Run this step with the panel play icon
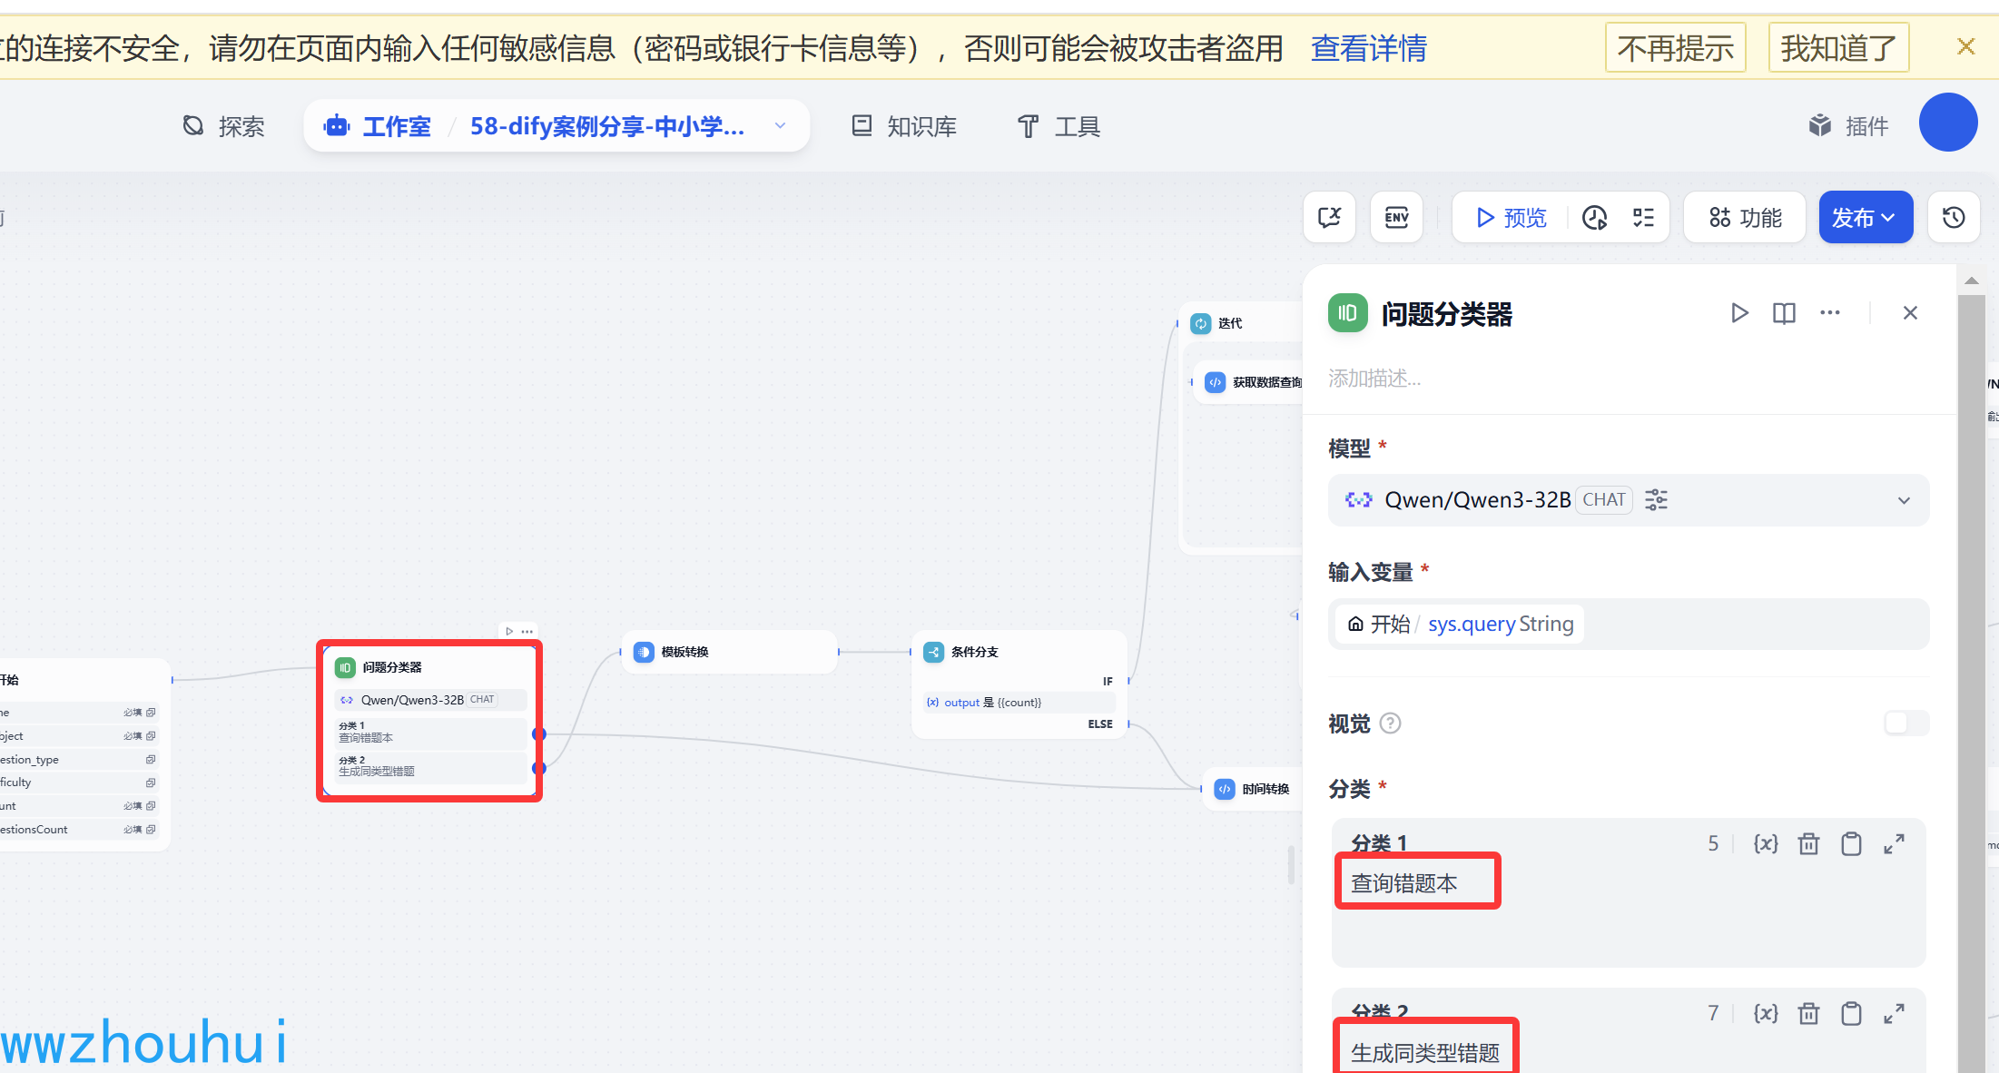Viewport: 1999px width, 1073px height. [x=1739, y=313]
